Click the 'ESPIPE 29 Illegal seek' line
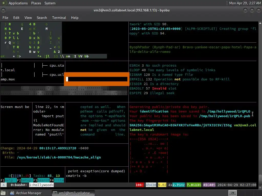The width and height of the screenshot is (262, 196). (152, 93)
